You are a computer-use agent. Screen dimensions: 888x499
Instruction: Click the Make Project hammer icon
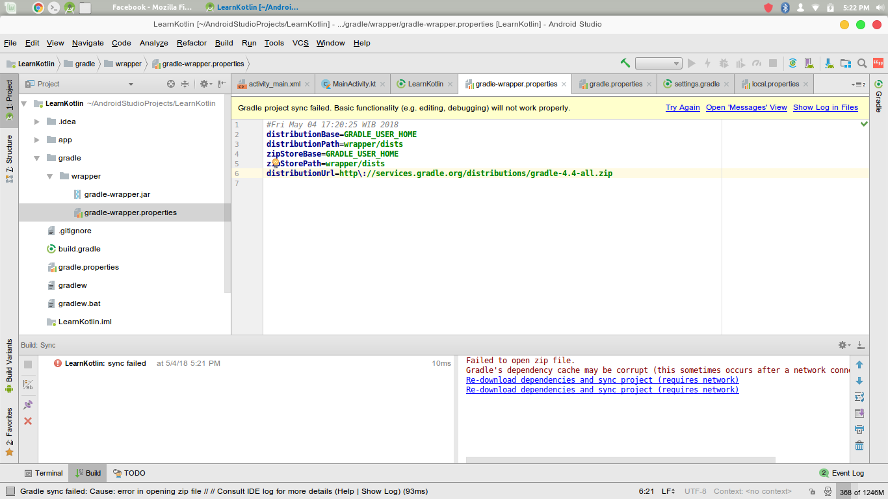tap(625, 63)
